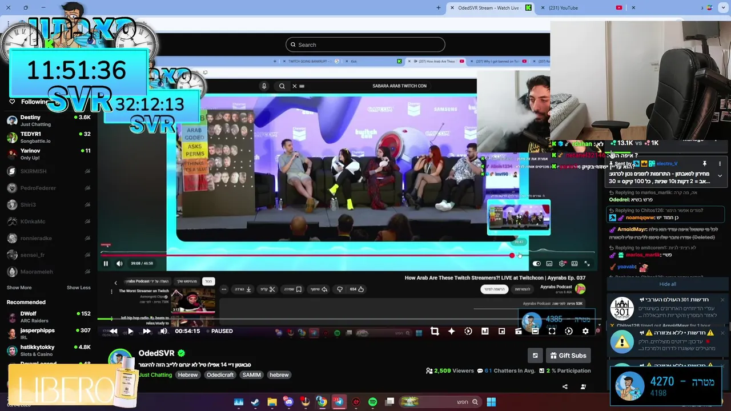This screenshot has height=411, width=731.
Task: Switch to the (231) YouTube browser tab
Action: pyautogui.click(x=581, y=8)
